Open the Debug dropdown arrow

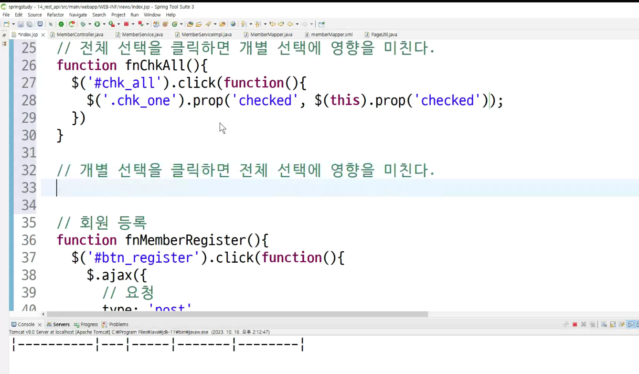click(x=89, y=24)
